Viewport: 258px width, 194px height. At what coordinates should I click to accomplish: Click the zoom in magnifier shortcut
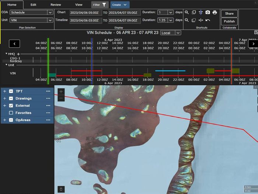pyautogui.click(x=187, y=13)
